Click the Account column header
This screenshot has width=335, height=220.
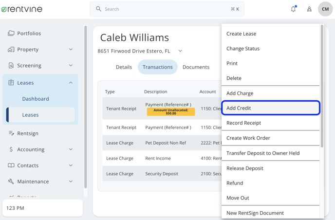[207, 92]
